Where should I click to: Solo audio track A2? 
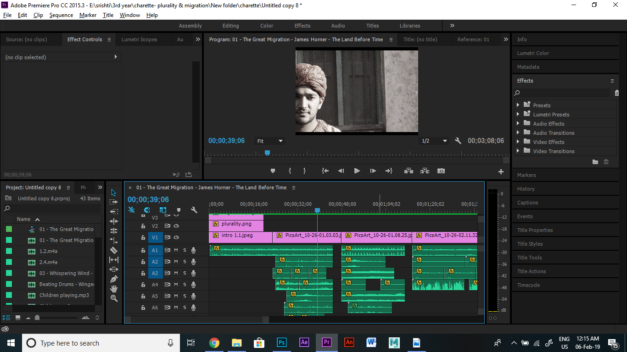[x=185, y=262]
